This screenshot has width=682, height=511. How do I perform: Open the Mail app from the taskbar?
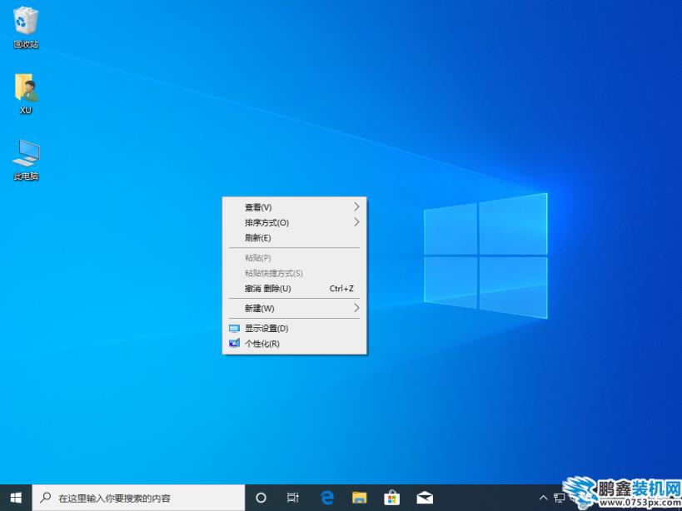[x=425, y=498]
